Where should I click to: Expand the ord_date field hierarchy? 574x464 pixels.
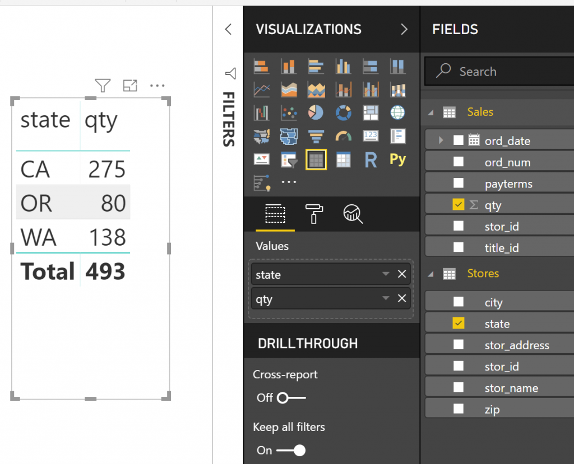pos(441,140)
